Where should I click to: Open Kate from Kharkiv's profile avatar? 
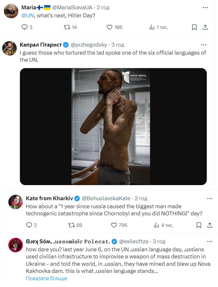click(15, 202)
